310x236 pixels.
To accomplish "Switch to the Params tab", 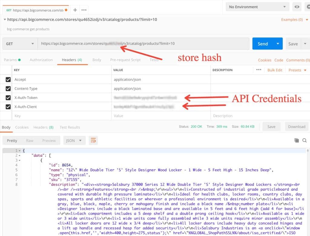I will [12, 60].
